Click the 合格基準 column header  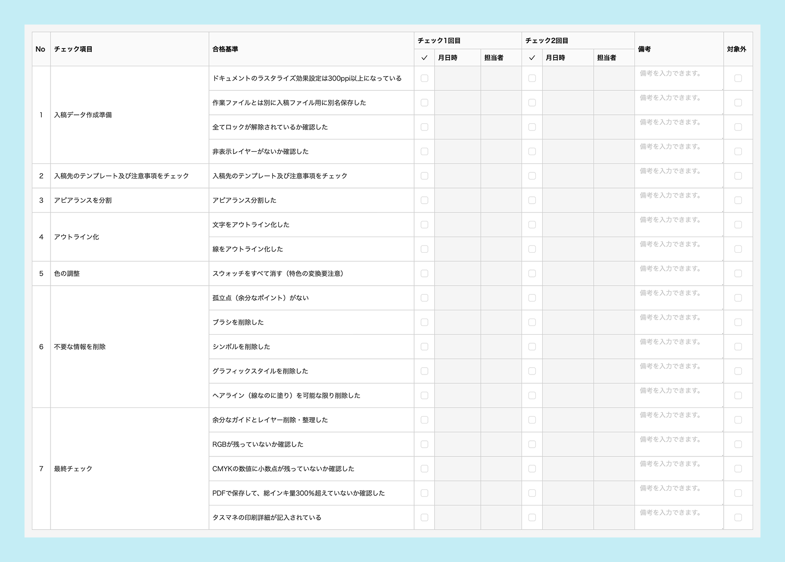(x=225, y=49)
